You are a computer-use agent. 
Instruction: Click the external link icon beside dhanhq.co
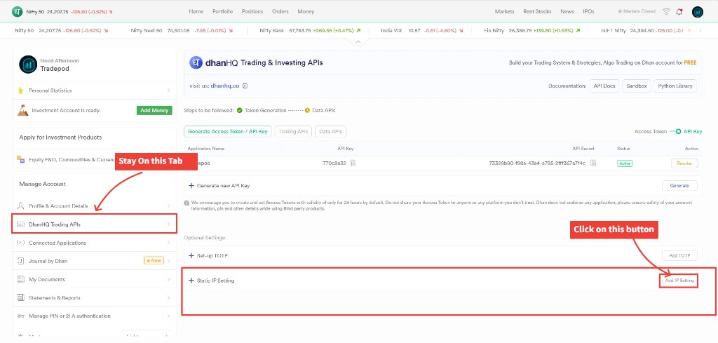245,86
